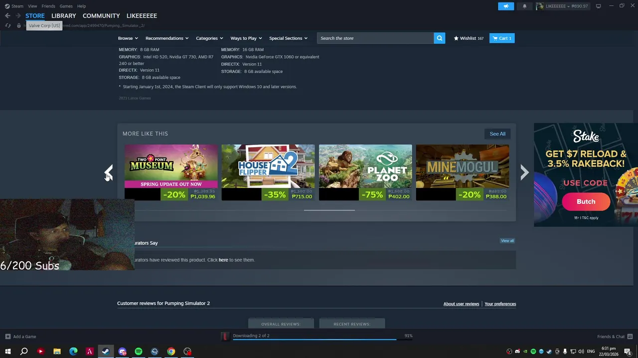Reload the page with the refresh icon
Viewport: 638px width, 358px height.
point(7,25)
